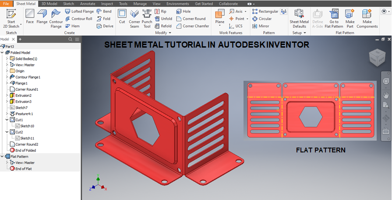Search the model browser
Image resolution: width=392 pixels, height=200 pixels.
coord(70,39)
